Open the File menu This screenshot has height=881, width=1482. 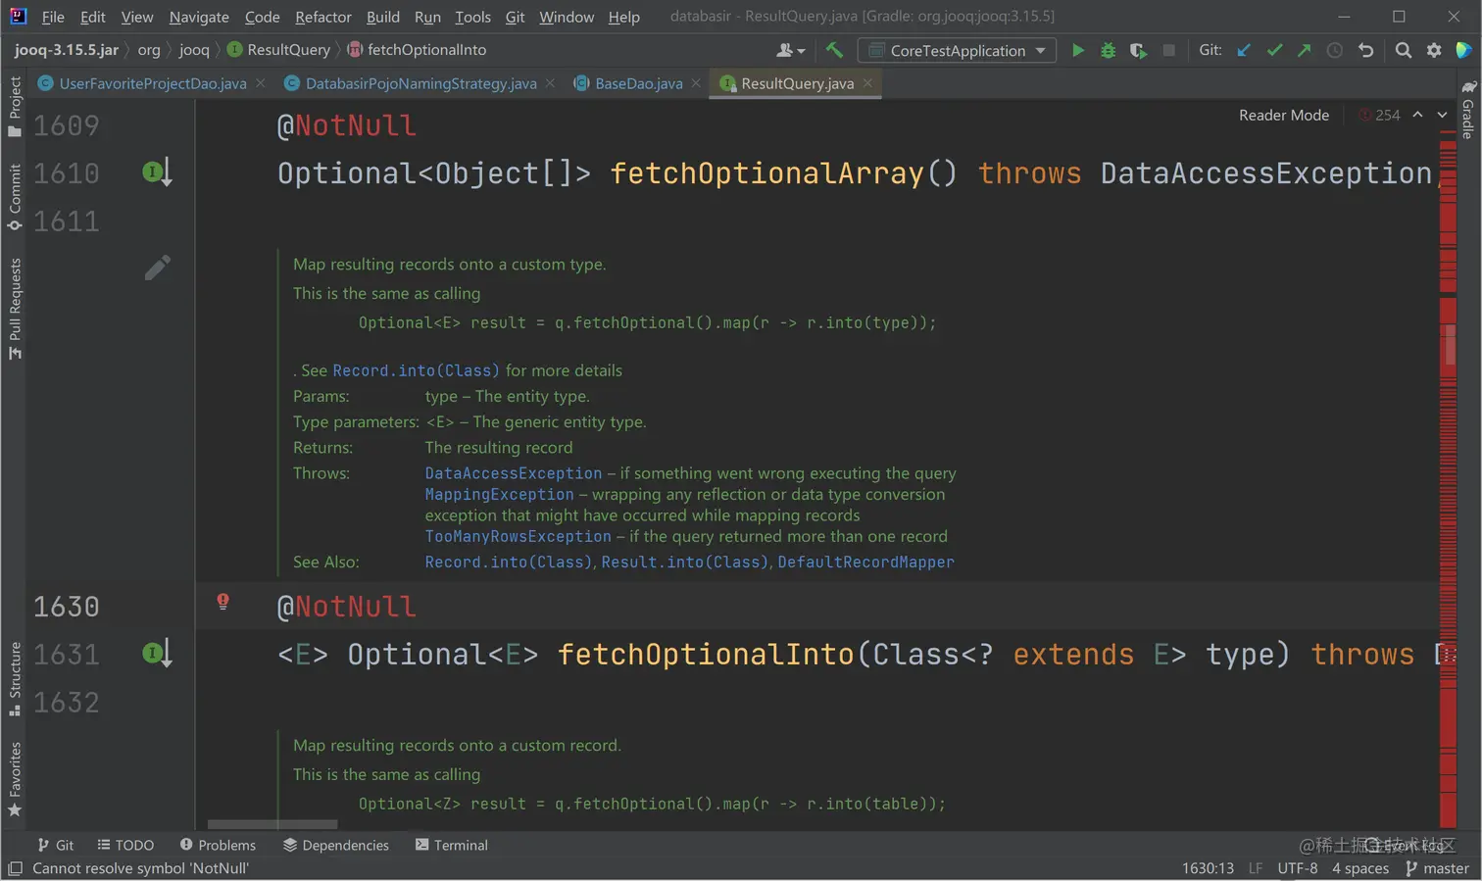pos(53,17)
